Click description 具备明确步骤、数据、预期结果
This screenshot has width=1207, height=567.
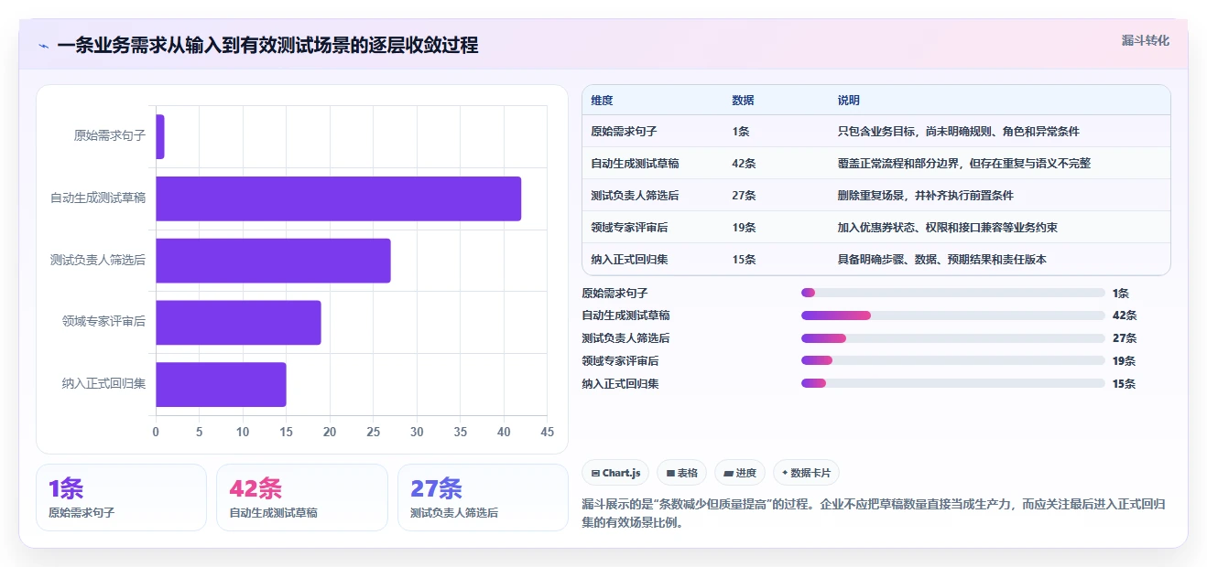point(942,260)
